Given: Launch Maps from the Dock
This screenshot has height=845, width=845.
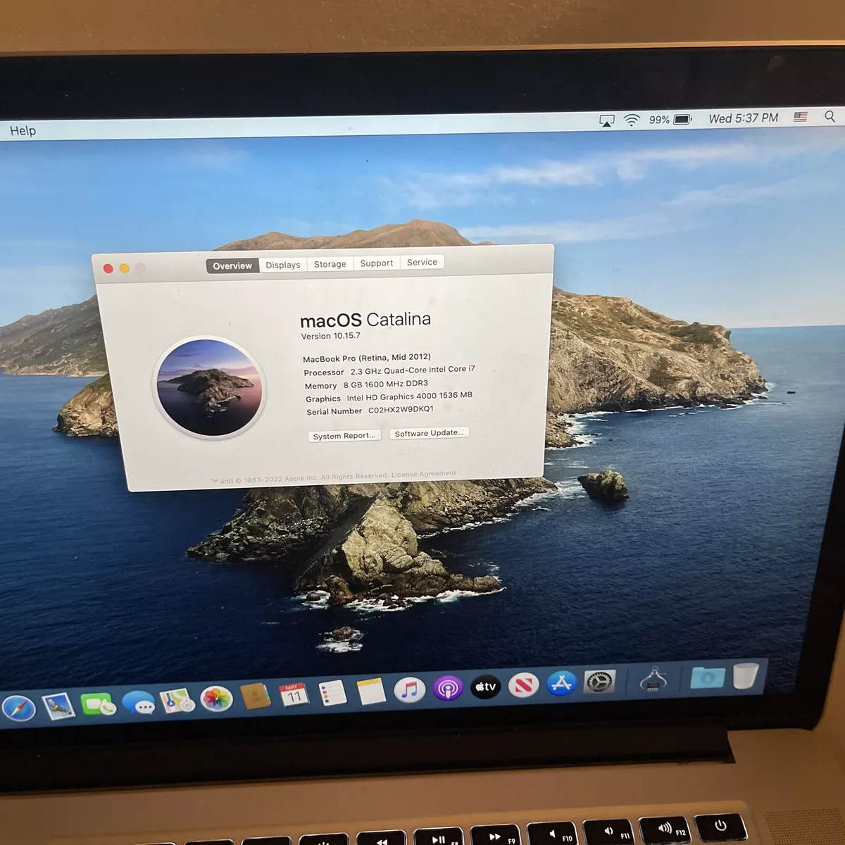Looking at the screenshot, I should click(177, 701).
